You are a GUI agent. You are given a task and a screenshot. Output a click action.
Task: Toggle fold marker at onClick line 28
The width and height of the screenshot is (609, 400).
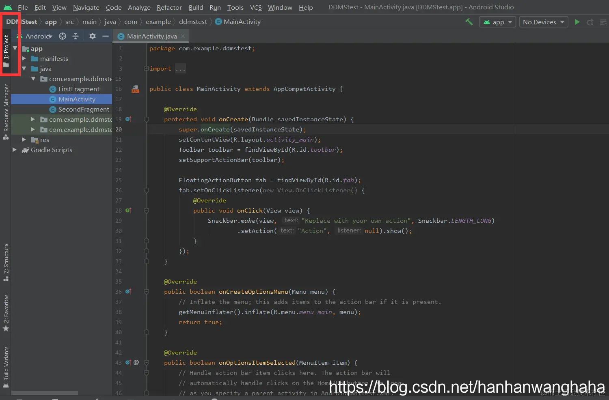point(147,211)
